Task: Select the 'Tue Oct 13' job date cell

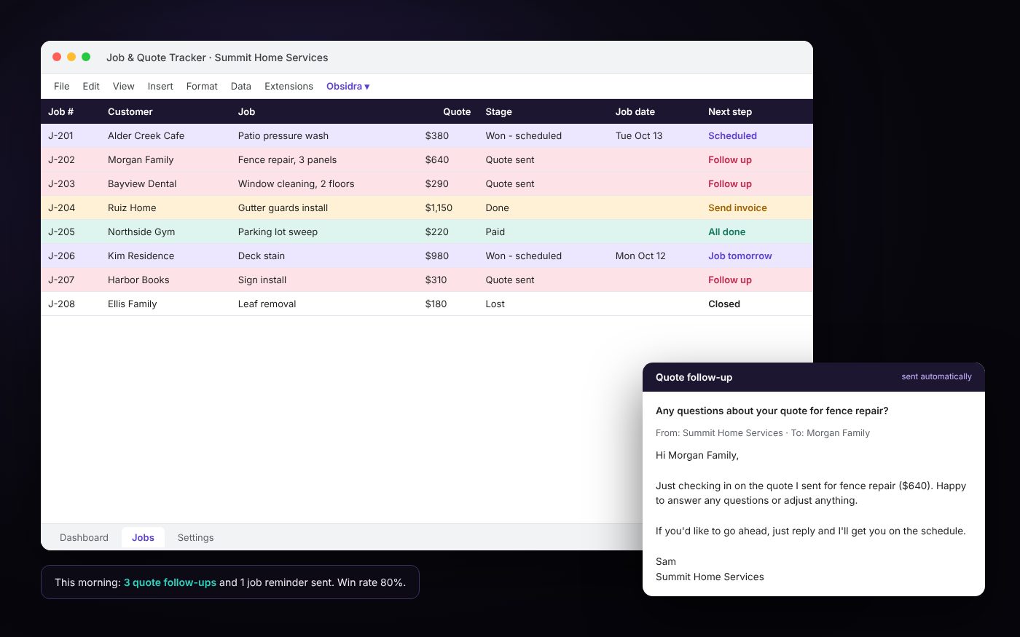Action: [x=639, y=135]
